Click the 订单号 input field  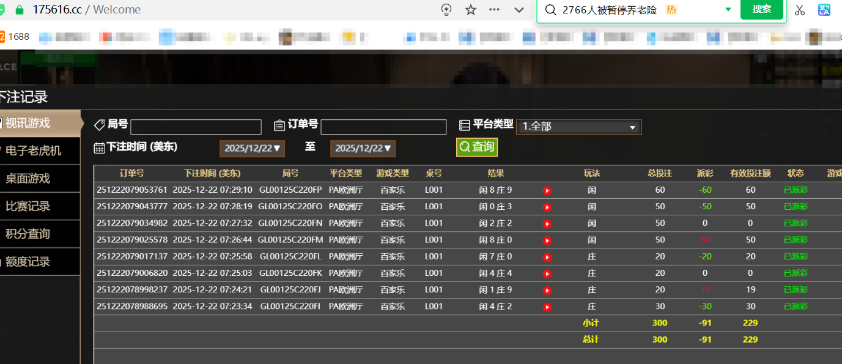[383, 127]
